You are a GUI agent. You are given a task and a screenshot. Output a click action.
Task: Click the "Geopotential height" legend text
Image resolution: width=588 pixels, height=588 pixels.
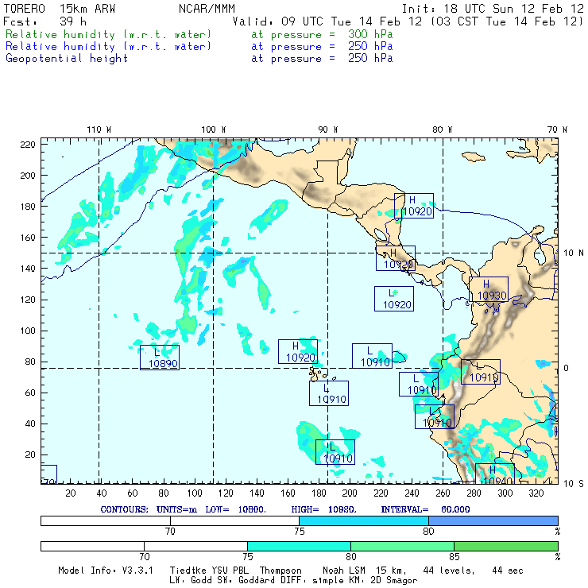(x=67, y=59)
